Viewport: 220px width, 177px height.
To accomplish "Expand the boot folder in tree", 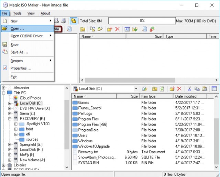I will [x=16, y=129].
